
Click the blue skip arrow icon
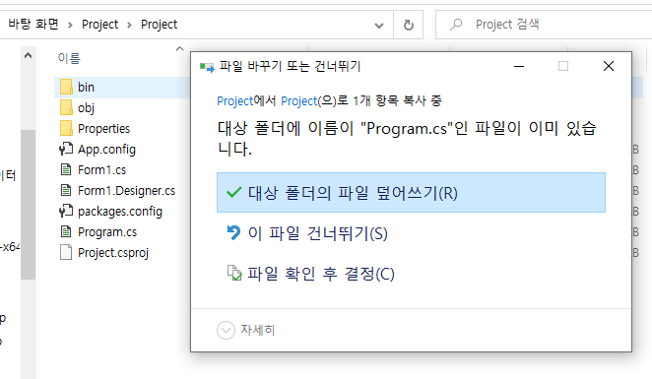click(x=233, y=232)
